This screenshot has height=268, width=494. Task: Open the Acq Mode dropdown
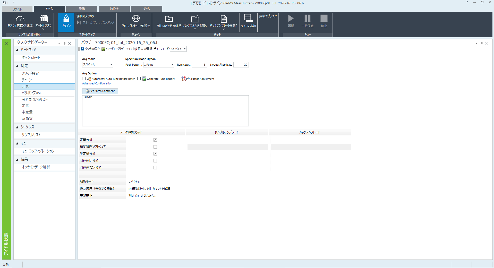click(98, 65)
